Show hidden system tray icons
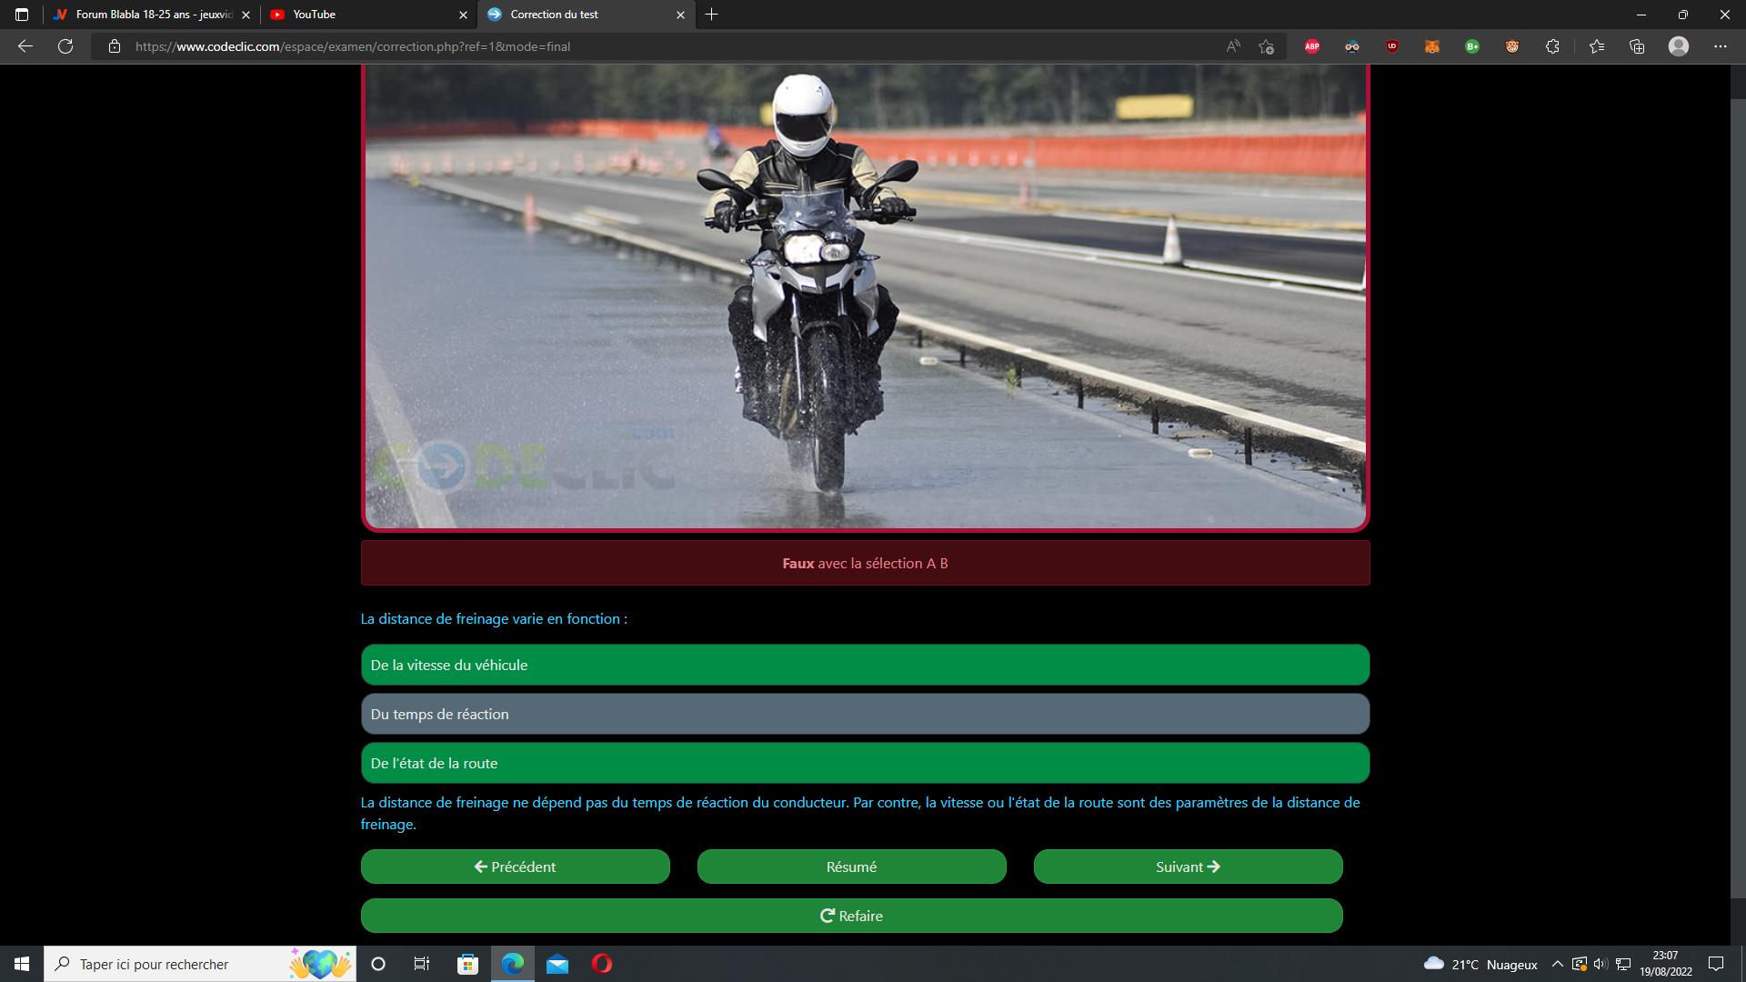 tap(1557, 964)
